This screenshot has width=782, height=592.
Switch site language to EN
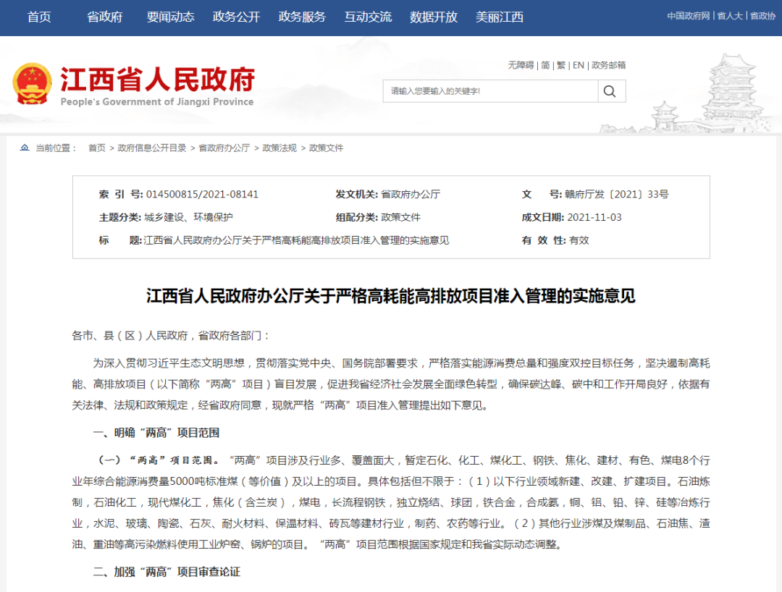[578, 65]
